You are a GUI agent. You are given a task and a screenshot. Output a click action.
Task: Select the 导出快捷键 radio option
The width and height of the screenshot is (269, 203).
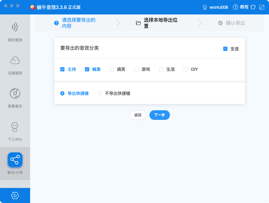62,93
